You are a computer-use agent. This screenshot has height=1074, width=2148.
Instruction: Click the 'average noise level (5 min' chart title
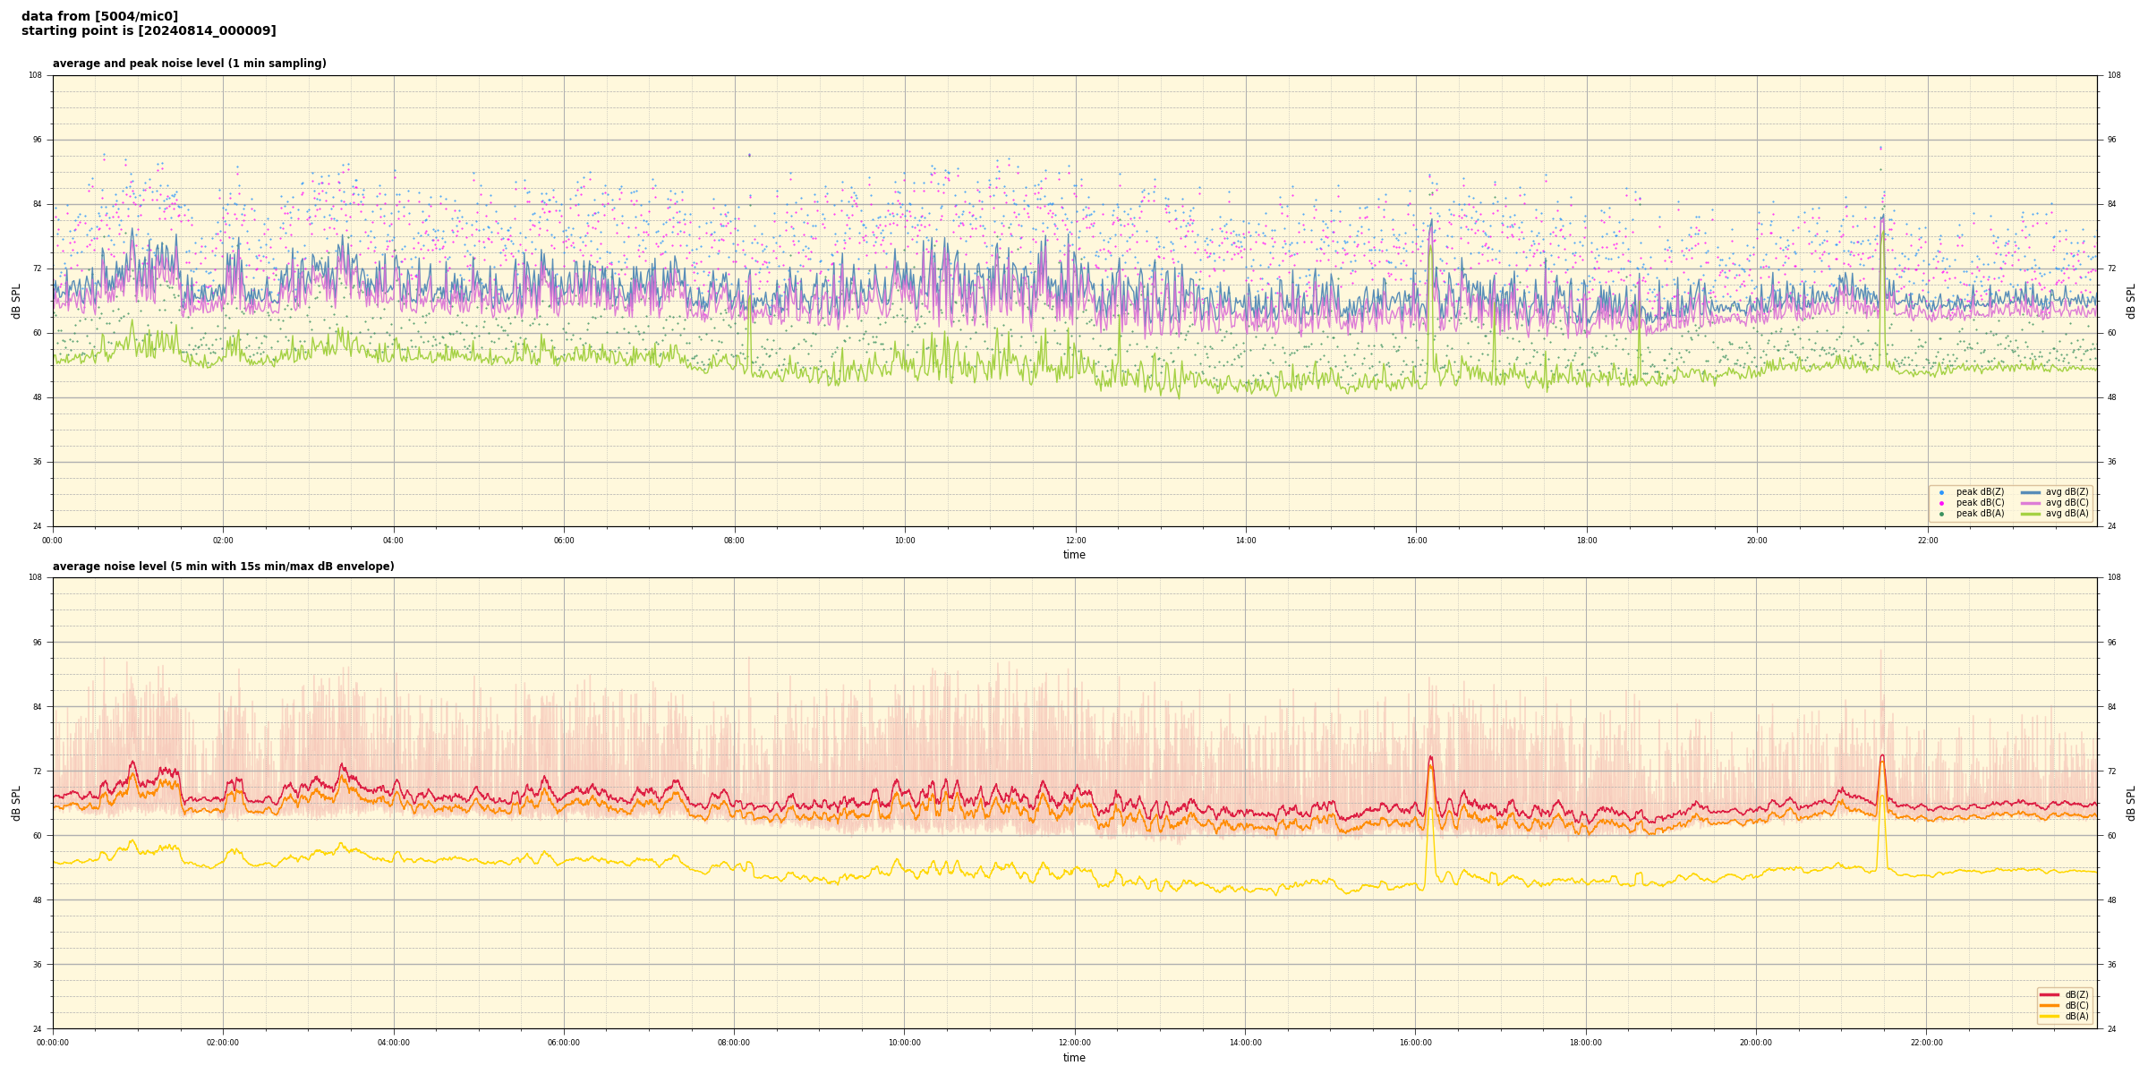(x=223, y=567)
